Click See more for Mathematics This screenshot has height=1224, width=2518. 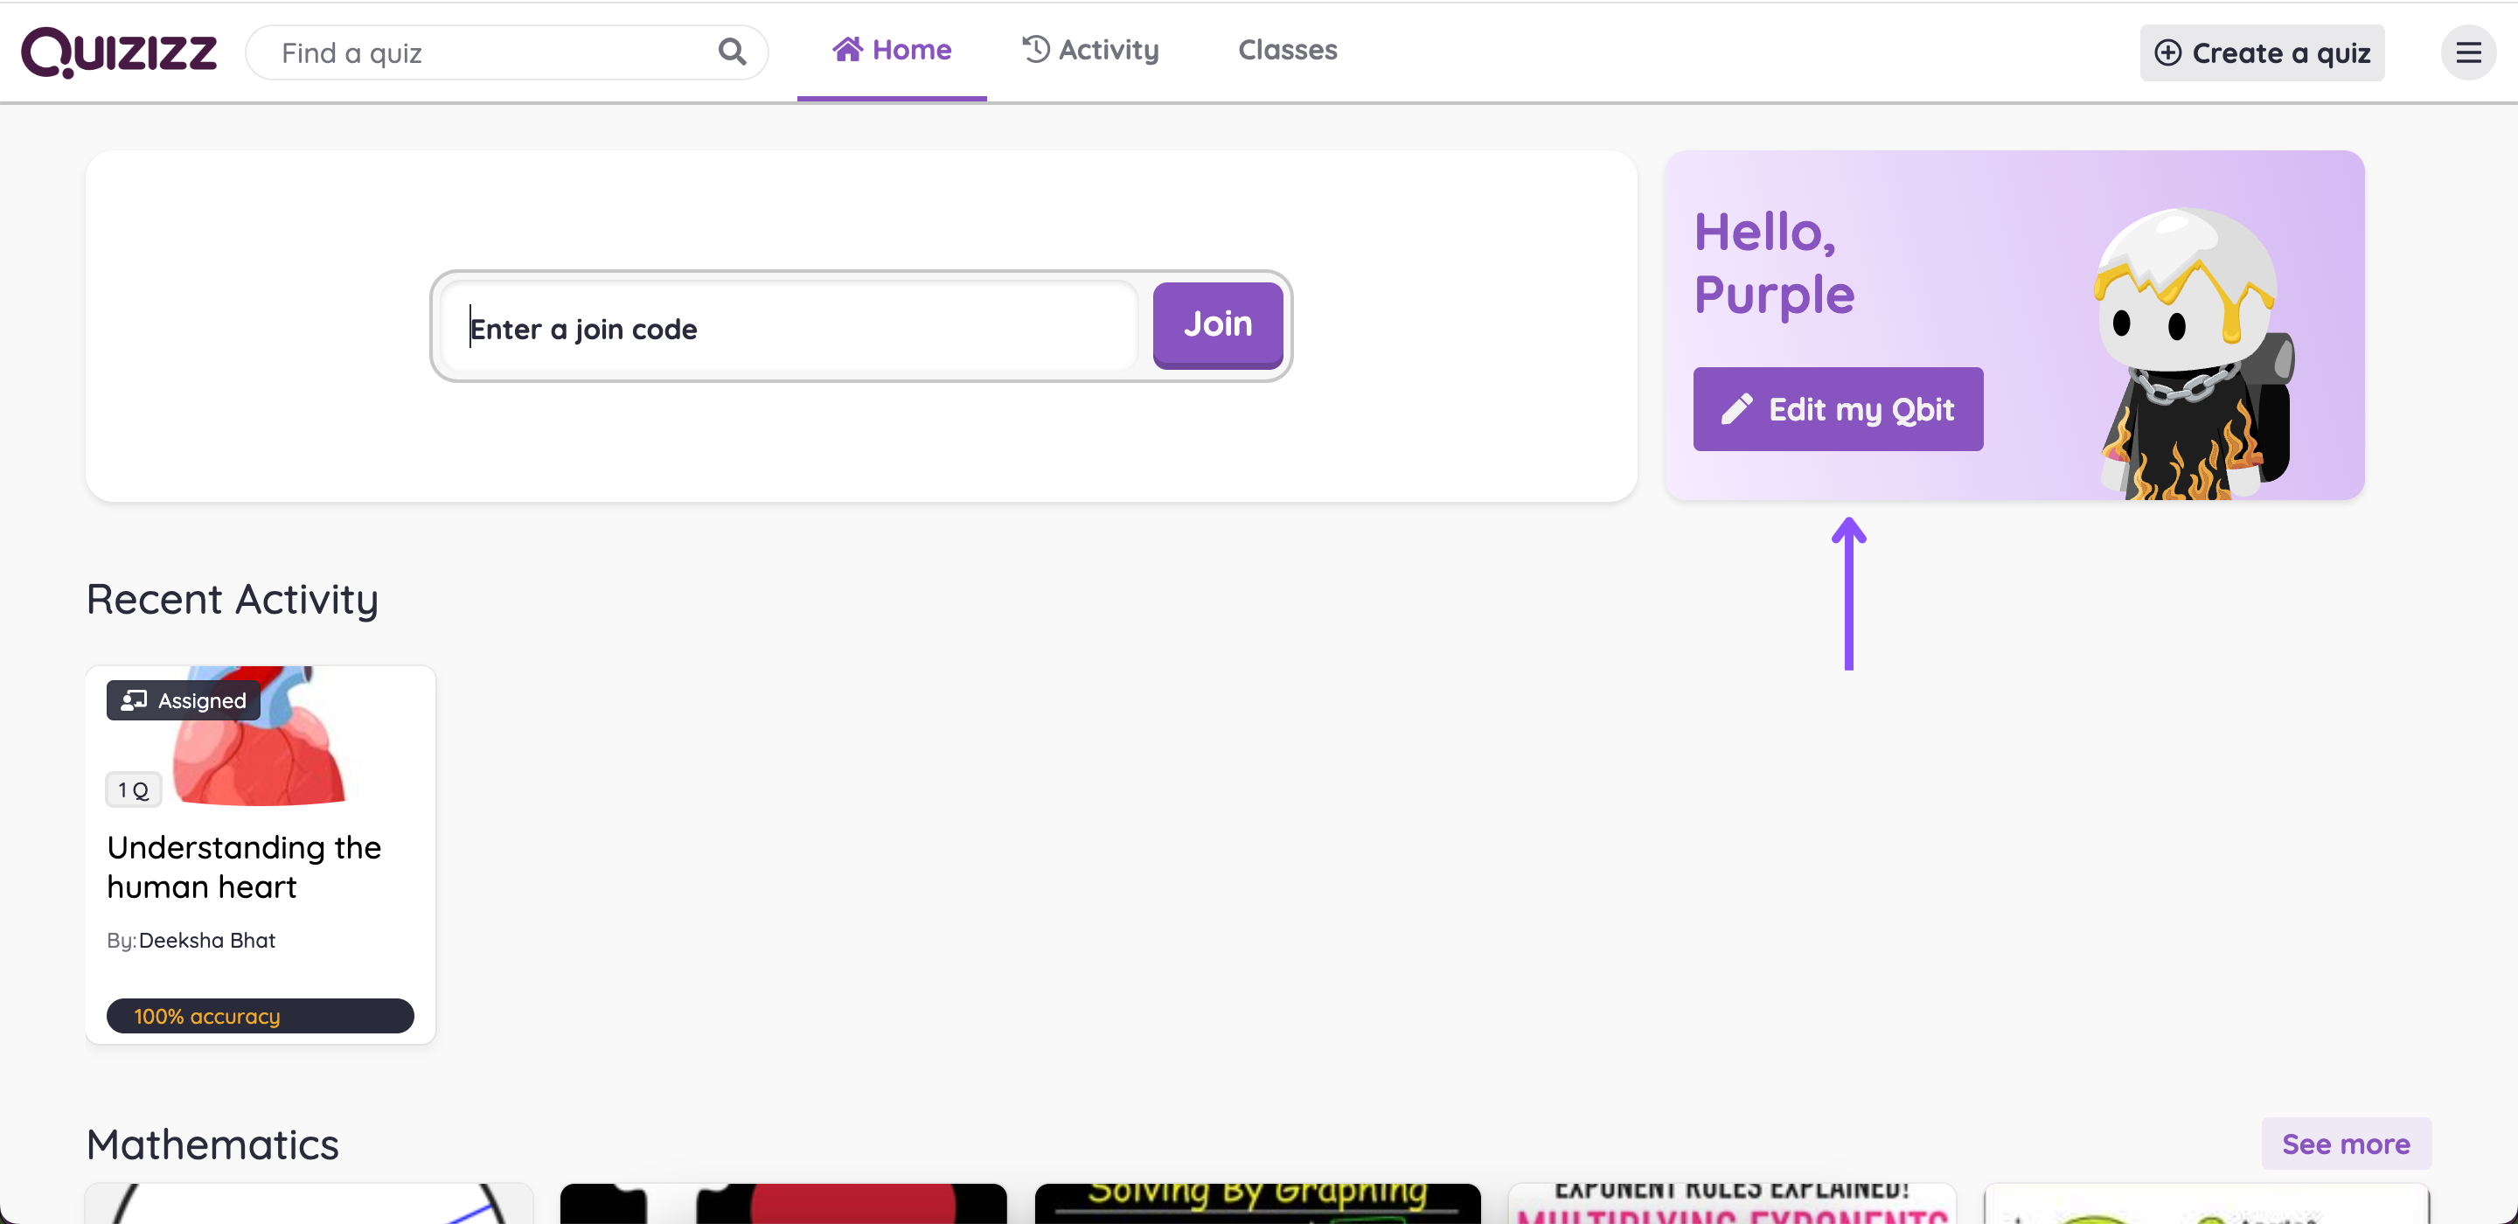click(x=2345, y=1143)
